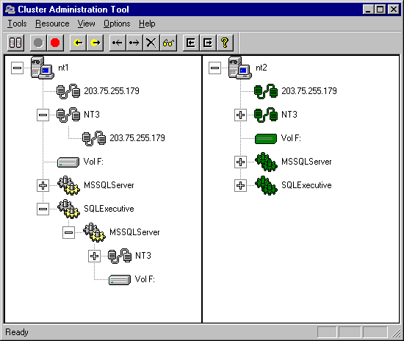The width and height of the screenshot is (404, 341).
Task: Expand the top-level MSSQLServer under nt1
Action: pyautogui.click(x=43, y=186)
